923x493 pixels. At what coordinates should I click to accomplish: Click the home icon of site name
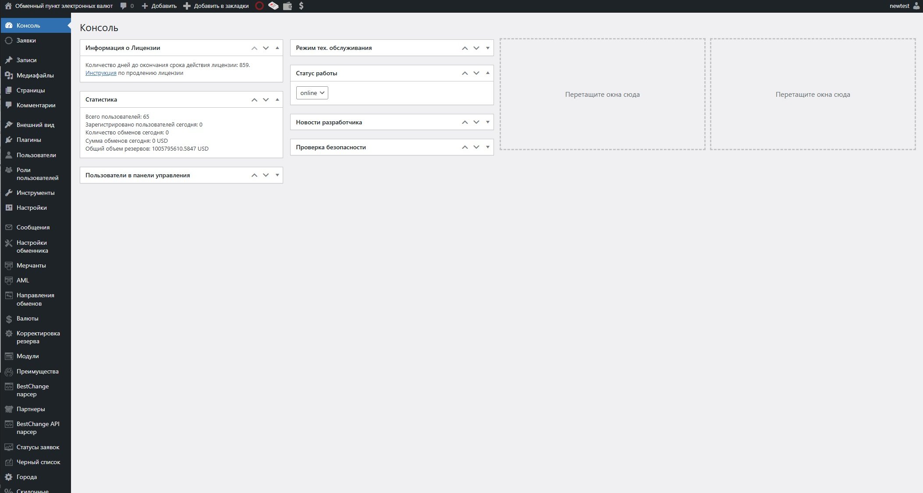click(8, 6)
